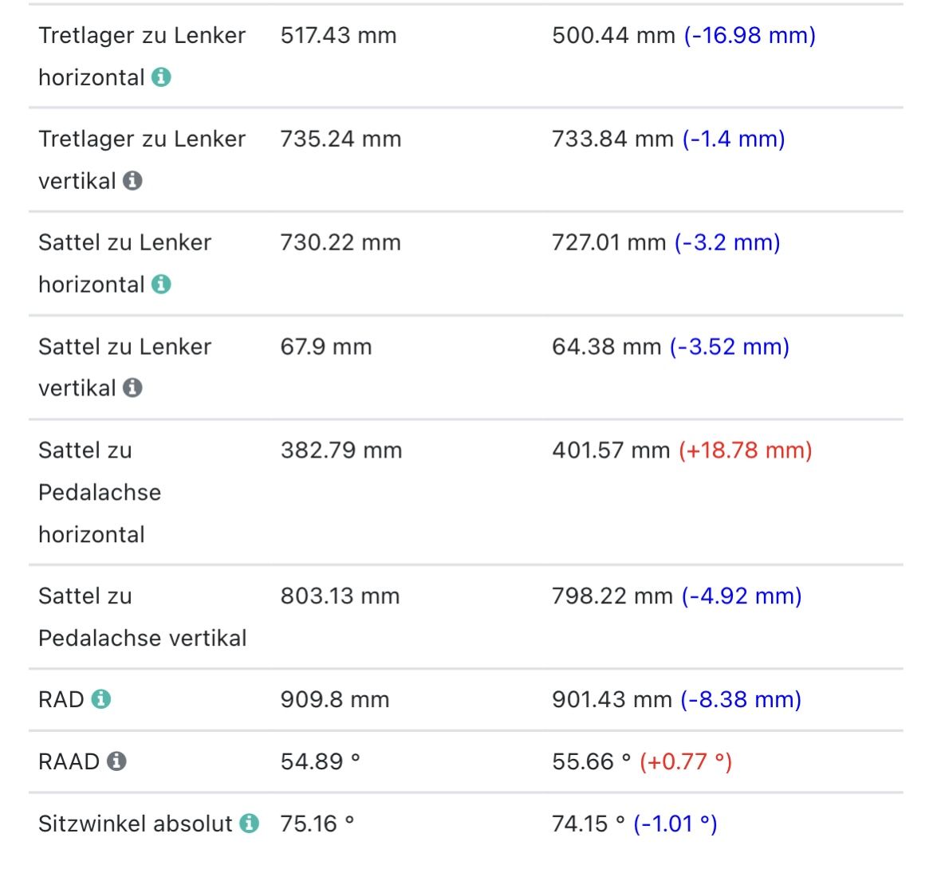933x869 pixels.
Task: Click the Sattel zu Pedalachse vertikal label
Action: (x=142, y=617)
